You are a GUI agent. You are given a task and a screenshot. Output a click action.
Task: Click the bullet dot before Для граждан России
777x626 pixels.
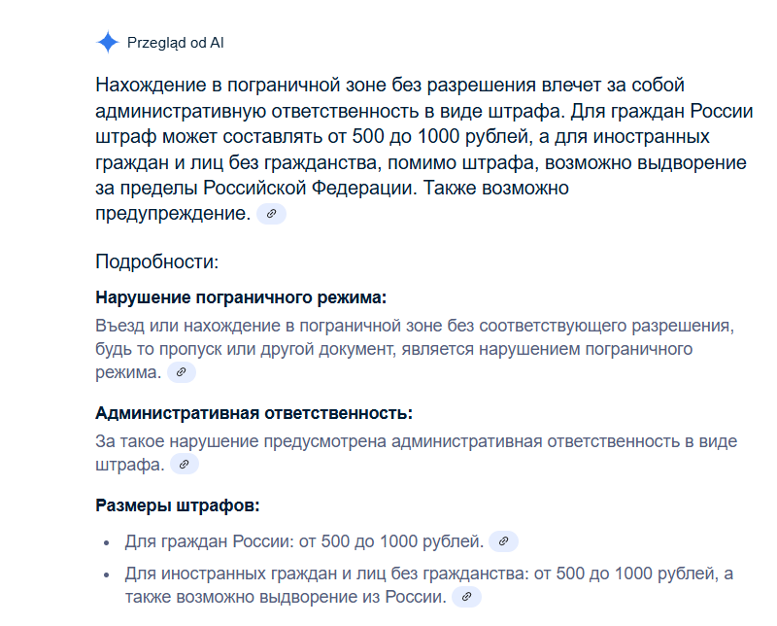[107, 542]
